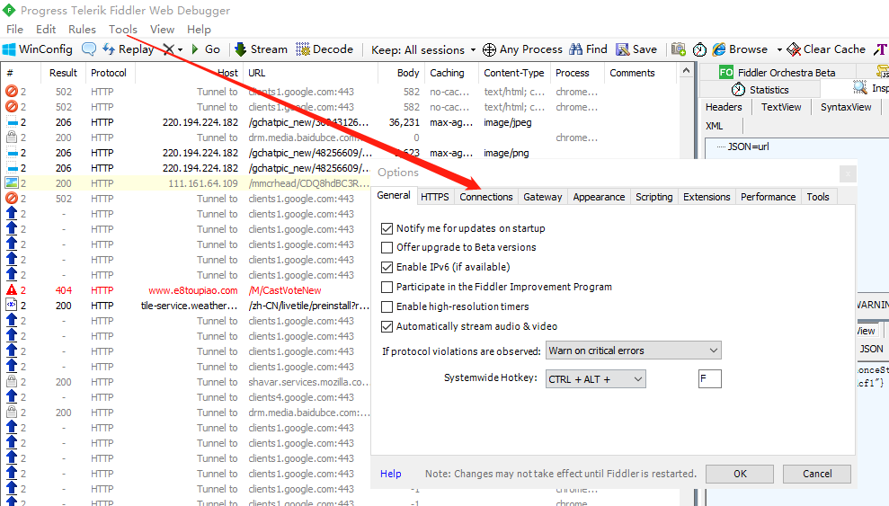Viewport: 889px width, 506px height.
Task: Click the comment speech bubble icon
Action: [x=89, y=49]
